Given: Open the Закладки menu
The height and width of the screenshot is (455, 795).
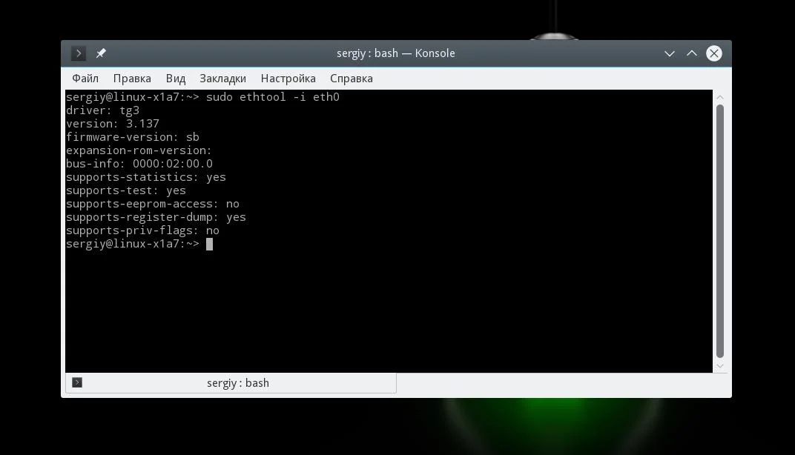Looking at the screenshot, I should click(x=222, y=79).
